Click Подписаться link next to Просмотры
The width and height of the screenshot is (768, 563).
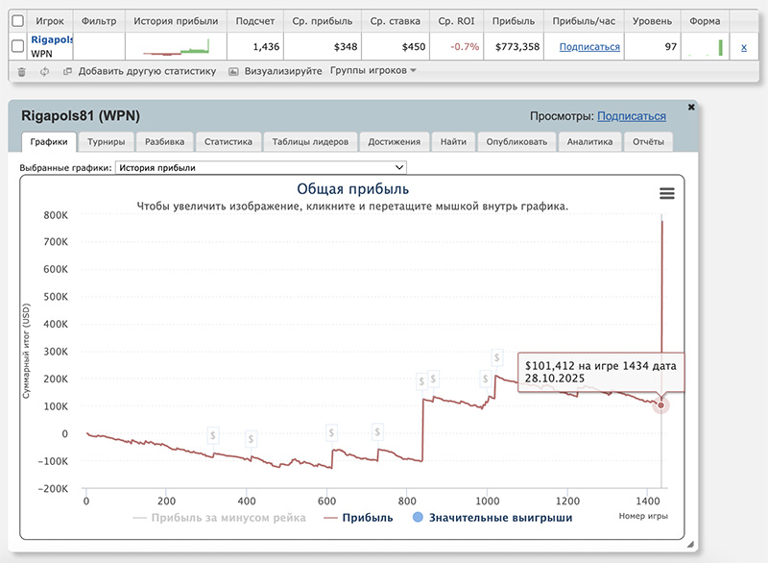click(631, 116)
